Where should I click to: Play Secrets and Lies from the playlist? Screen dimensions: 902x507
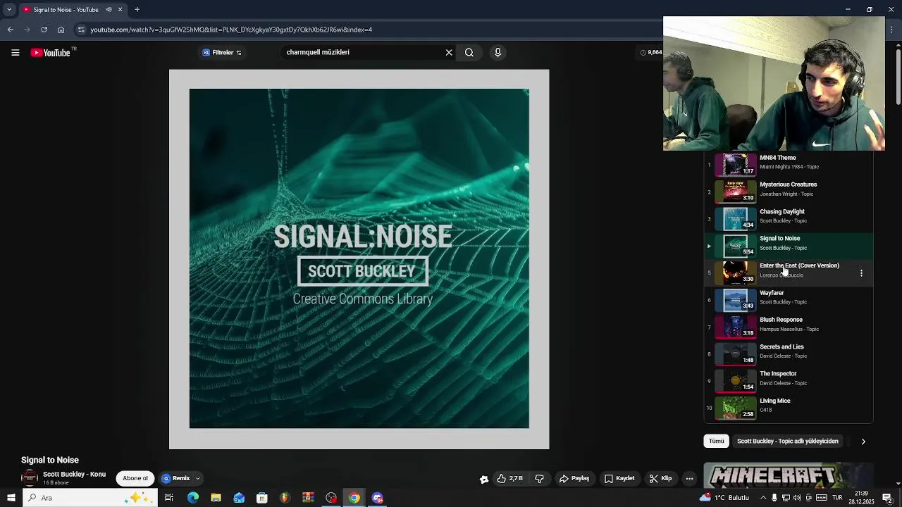point(789,353)
